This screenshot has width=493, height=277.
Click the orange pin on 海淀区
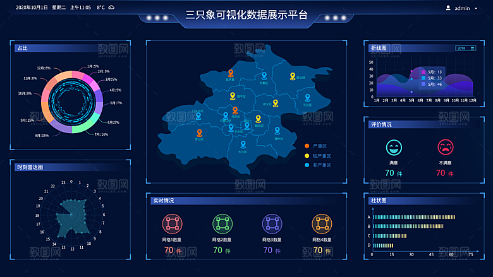235,110
